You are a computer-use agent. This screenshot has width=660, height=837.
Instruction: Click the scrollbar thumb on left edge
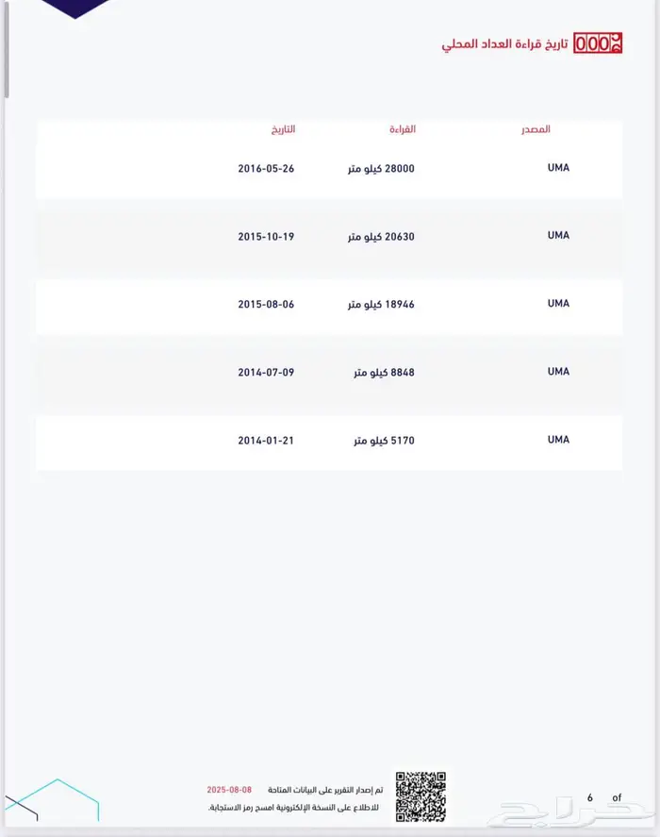pos(5,47)
